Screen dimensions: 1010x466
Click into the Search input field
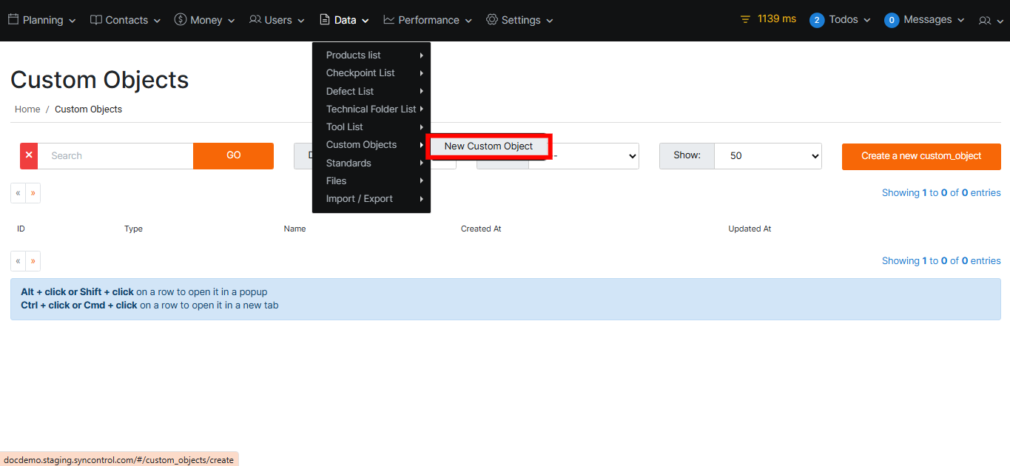(115, 156)
